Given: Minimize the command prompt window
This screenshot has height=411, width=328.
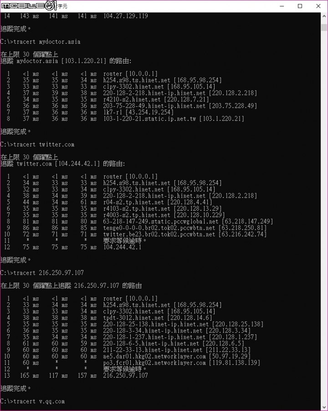Looking at the screenshot, I should coord(282,6).
